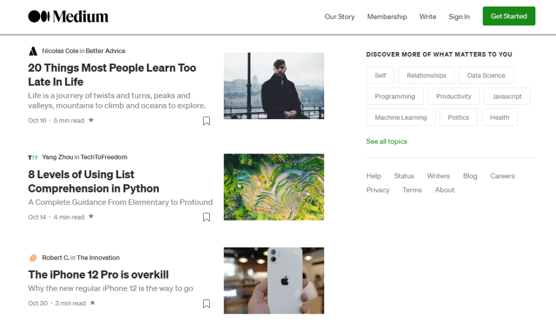Visit the Status footer link

(404, 176)
